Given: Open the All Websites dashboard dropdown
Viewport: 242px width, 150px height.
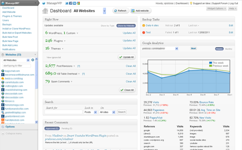Looking at the screenshot, I should (x=104, y=11).
